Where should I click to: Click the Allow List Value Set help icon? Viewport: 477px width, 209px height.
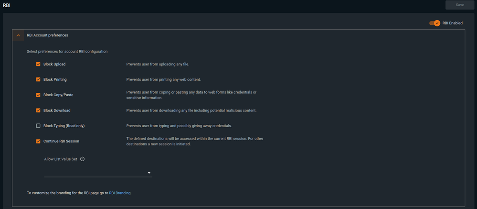82,159
